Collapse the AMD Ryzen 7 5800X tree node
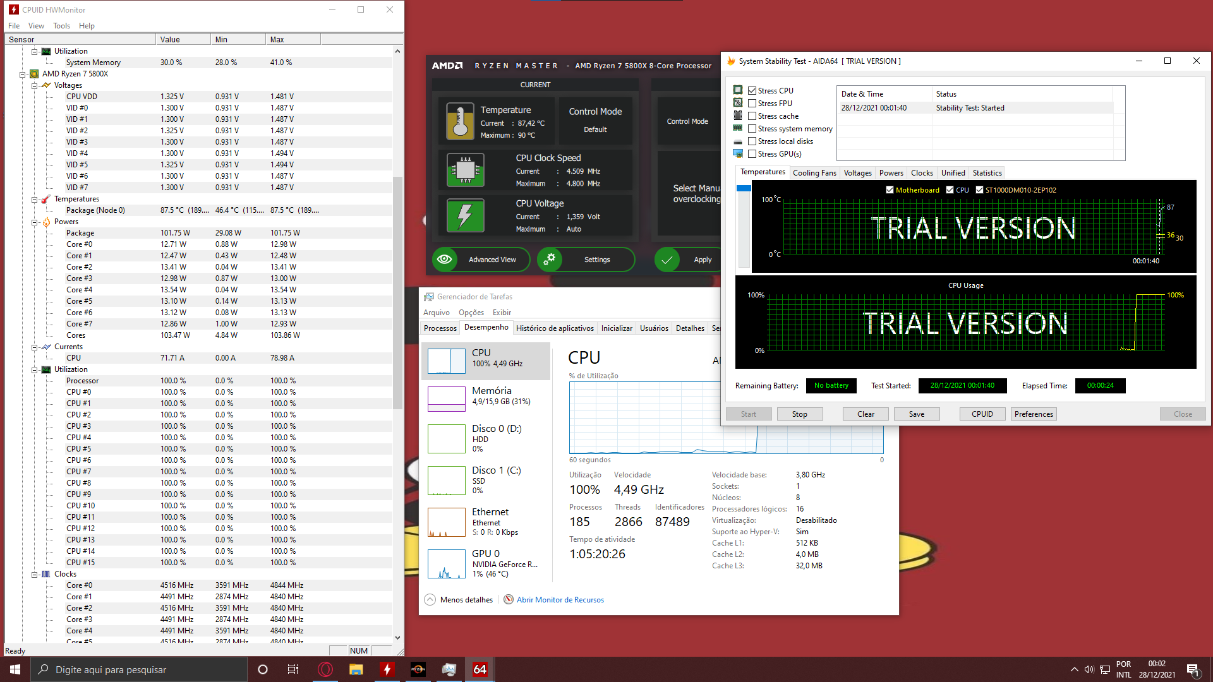The height and width of the screenshot is (682, 1213). coord(22,74)
